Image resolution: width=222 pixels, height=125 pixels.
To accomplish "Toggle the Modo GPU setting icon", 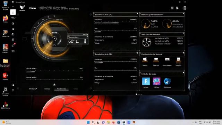I will pyautogui.click(x=178, y=60).
